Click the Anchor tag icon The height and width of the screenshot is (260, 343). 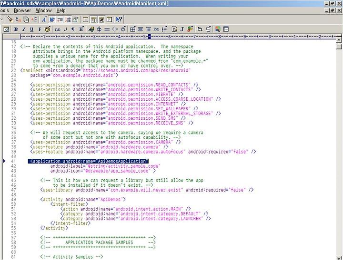[x=99, y=29]
